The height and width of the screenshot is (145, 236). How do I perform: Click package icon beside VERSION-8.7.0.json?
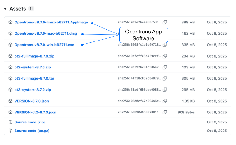(x=10, y=101)
